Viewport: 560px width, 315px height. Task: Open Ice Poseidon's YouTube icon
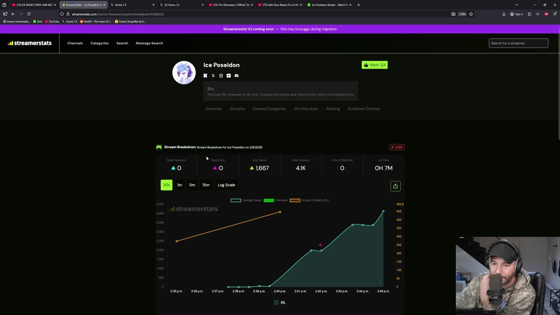click(x=229, y=76)
